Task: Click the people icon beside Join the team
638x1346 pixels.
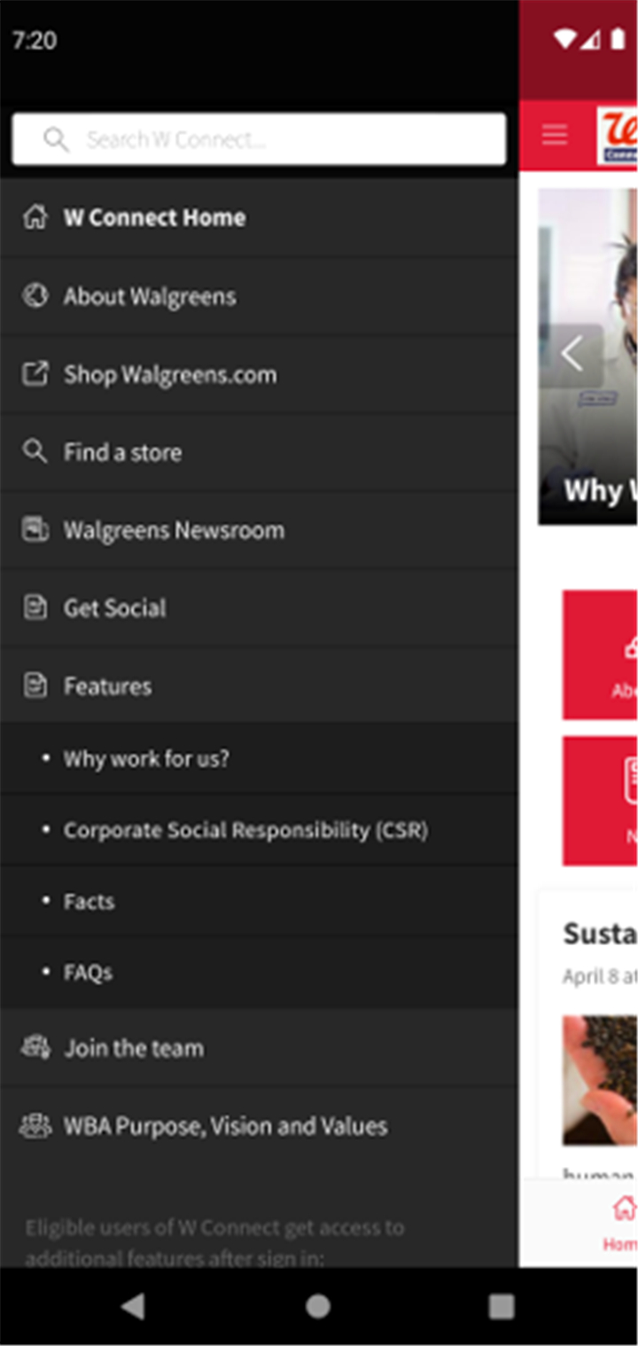Action: click(35, 1047)
